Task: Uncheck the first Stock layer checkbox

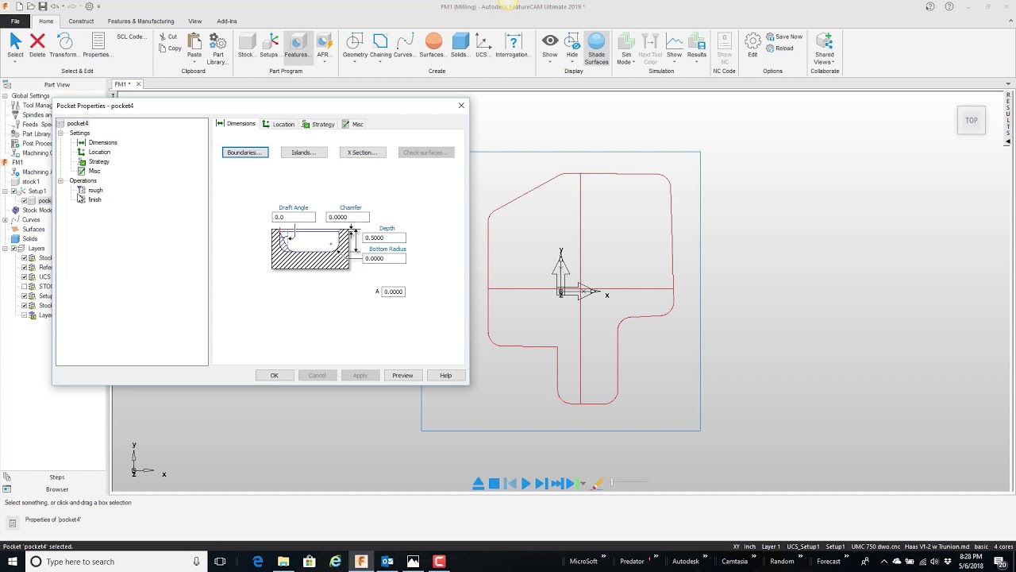Action: tap(24, 258)
